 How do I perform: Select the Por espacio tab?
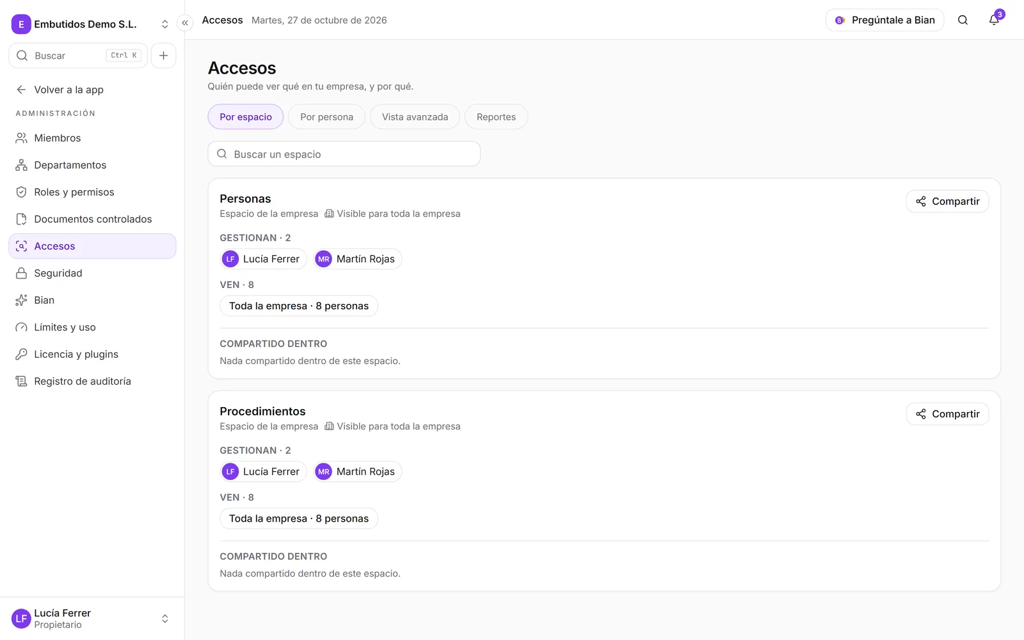(246, 117)
